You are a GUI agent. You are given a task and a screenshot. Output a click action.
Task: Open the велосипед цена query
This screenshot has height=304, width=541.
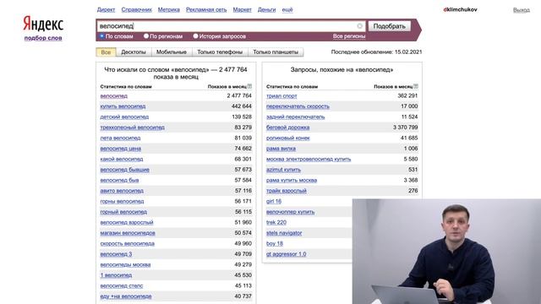[120, 149]
